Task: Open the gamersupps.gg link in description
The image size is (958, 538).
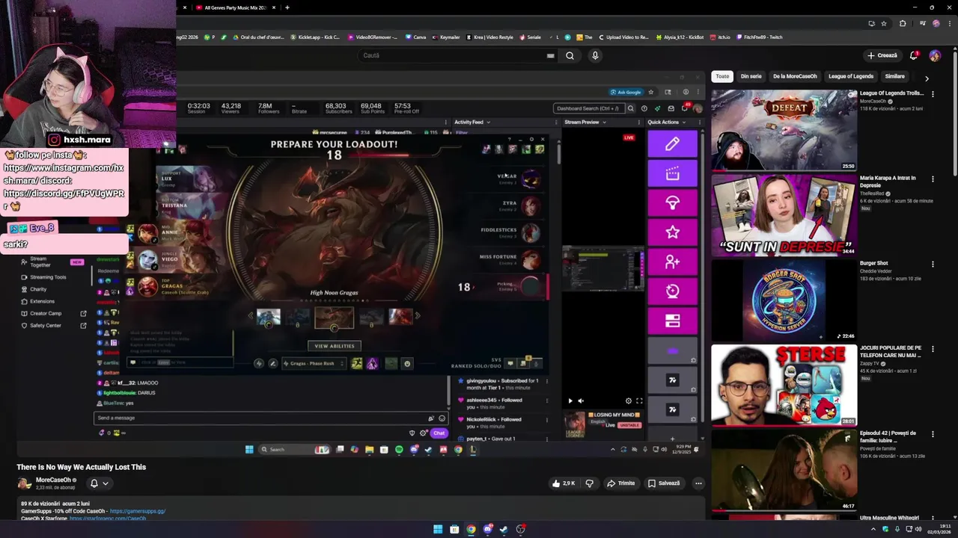Action: [138, 511]
